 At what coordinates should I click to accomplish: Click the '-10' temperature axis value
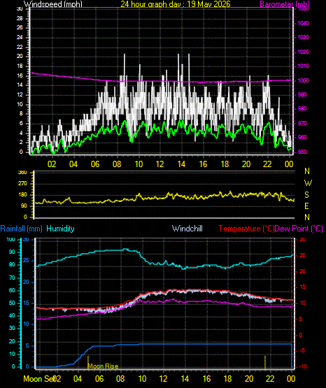[303, 366]
